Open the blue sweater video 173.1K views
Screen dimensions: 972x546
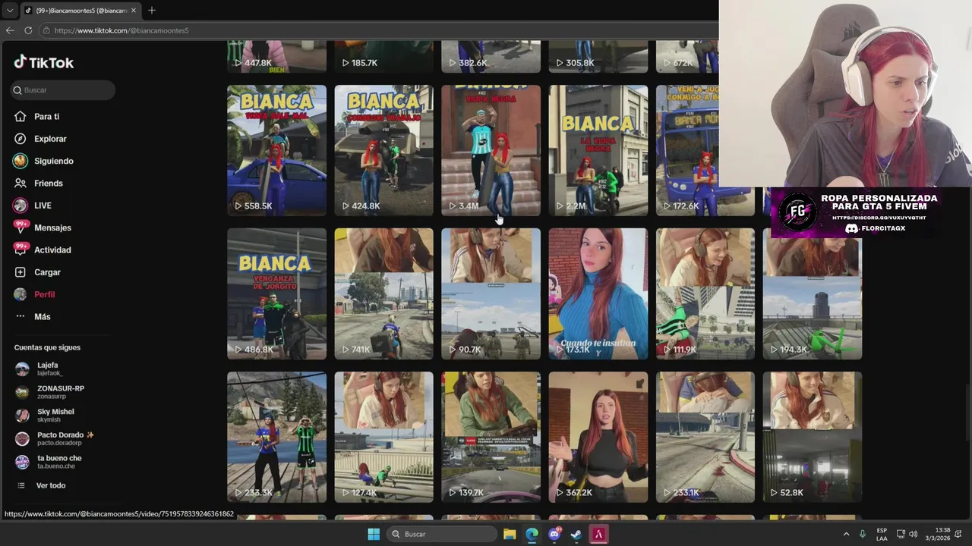(598, 293)
